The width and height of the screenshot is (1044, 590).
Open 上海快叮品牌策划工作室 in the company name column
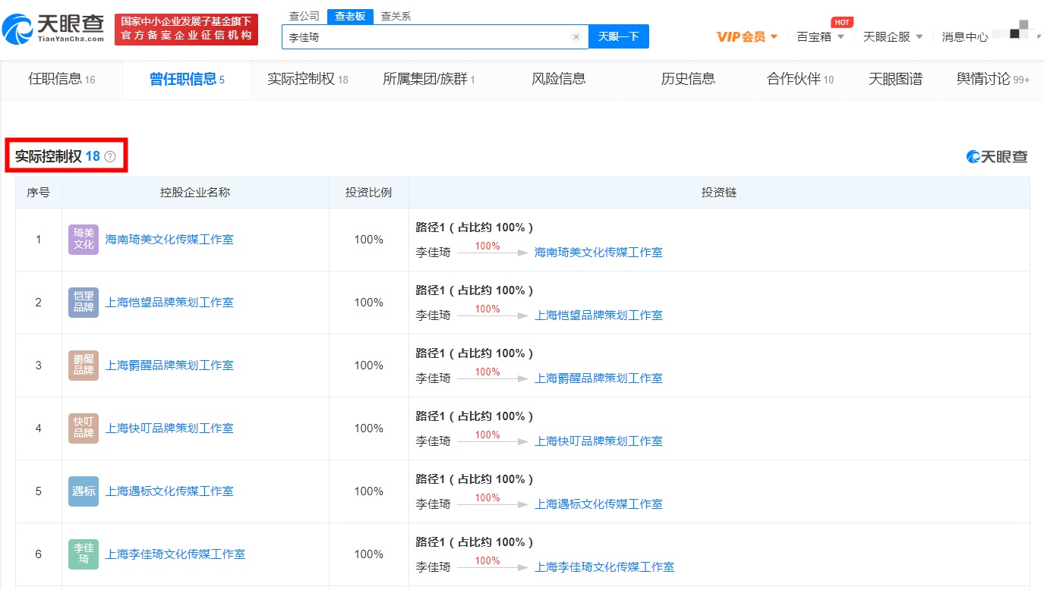(x=169, y=428)
